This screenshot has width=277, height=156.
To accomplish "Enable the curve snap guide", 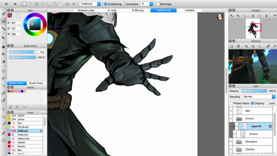I will click(x=61, y=4).
